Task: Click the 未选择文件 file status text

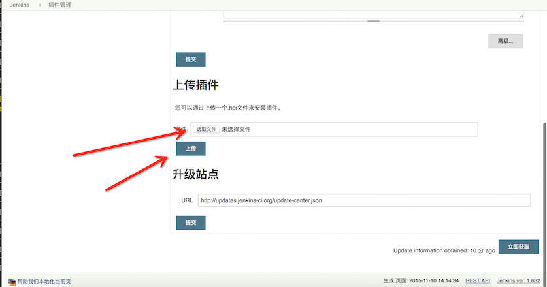Action: click(236, 130)
